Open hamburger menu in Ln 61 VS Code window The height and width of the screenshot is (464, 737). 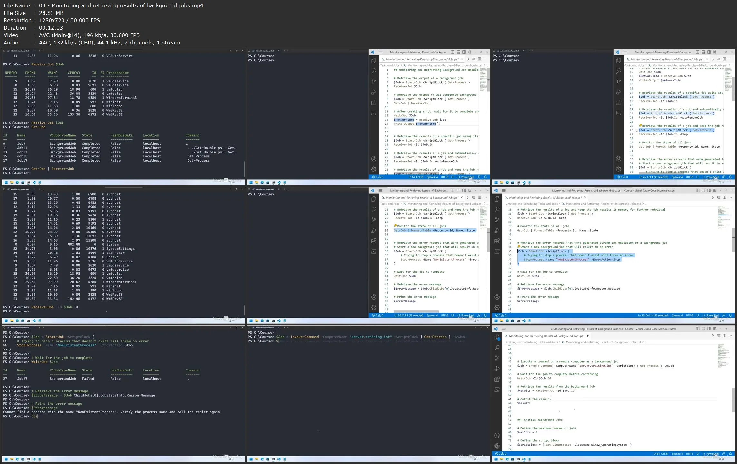(x=504, y=329)
